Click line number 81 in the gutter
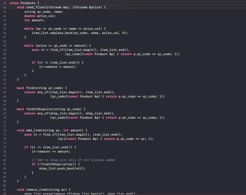The image size is (246, 195). point(5,164)
